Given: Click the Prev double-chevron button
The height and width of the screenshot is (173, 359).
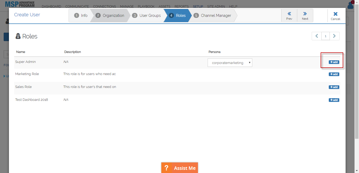Looking at the screenshot, I should coord(289,16).
